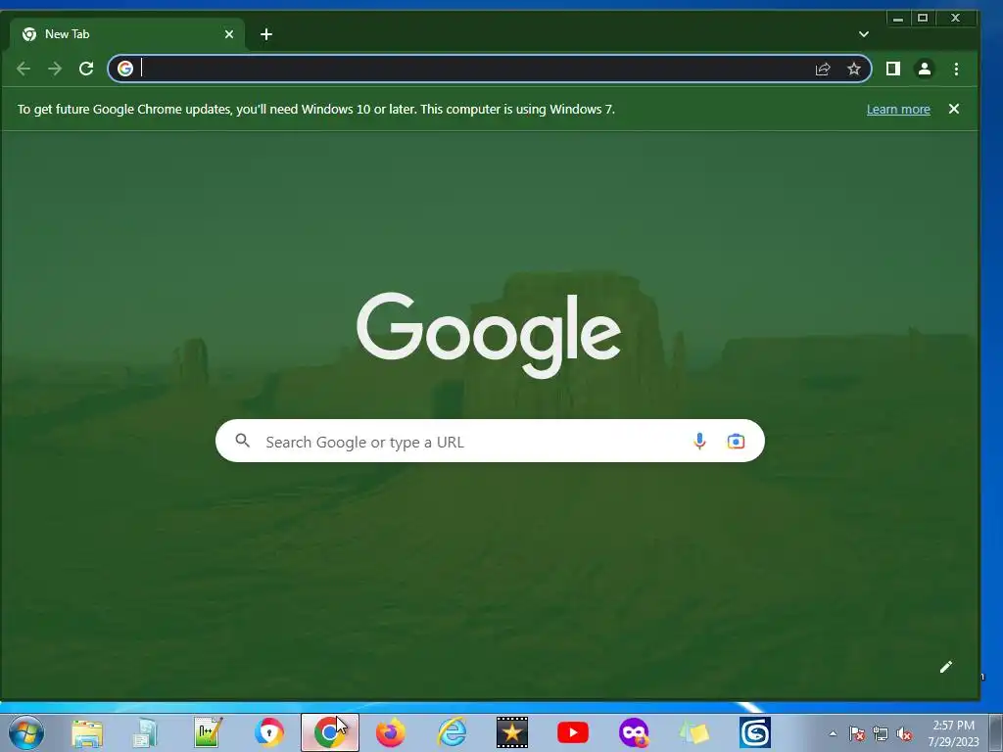This screenshot has width=1003, height=752.
Task: Open the profile avatar menu
Action: pyautogui.click(x=925, y=69)
